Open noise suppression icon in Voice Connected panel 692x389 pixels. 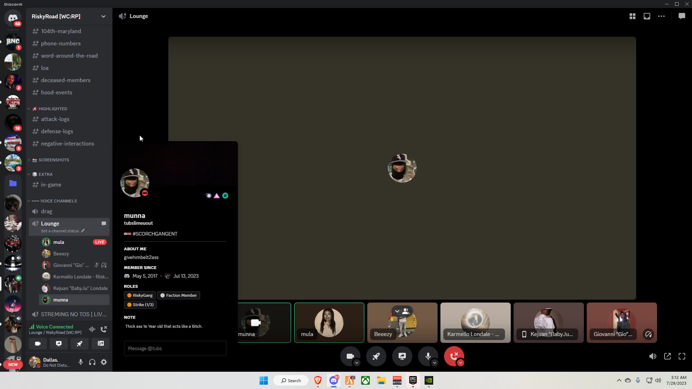(92, 329)
